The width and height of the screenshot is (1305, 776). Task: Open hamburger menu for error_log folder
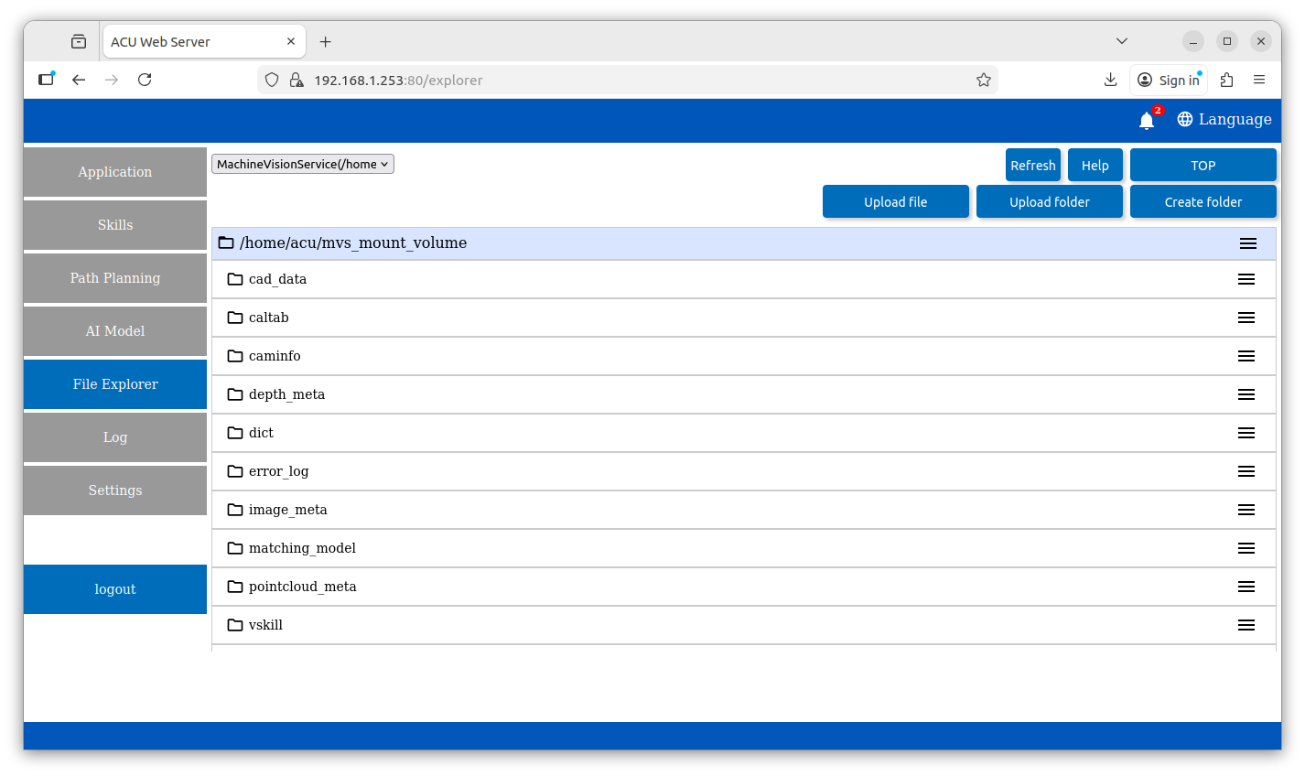(1246, 471)
